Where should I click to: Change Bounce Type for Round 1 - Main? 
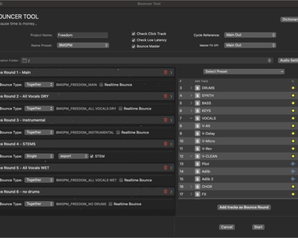39,84
